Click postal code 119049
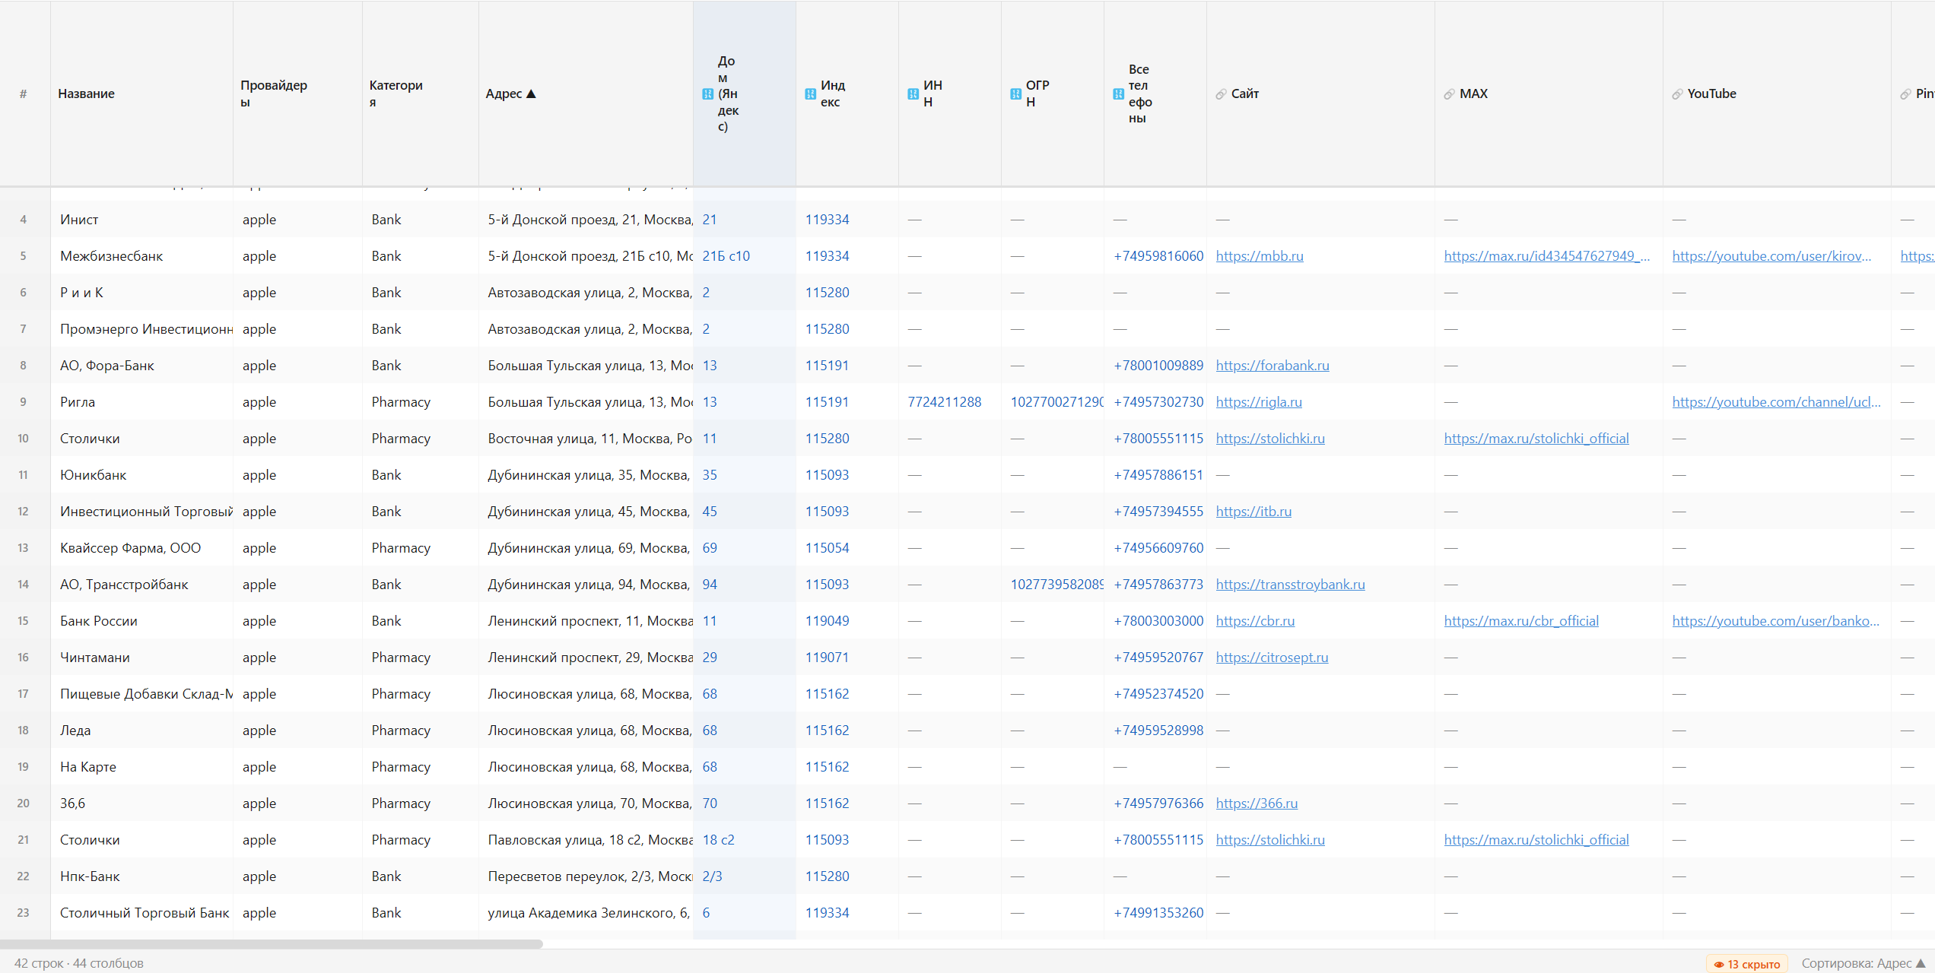The width and height of the screenshot is (1935, 973). [x=827, y=621]
